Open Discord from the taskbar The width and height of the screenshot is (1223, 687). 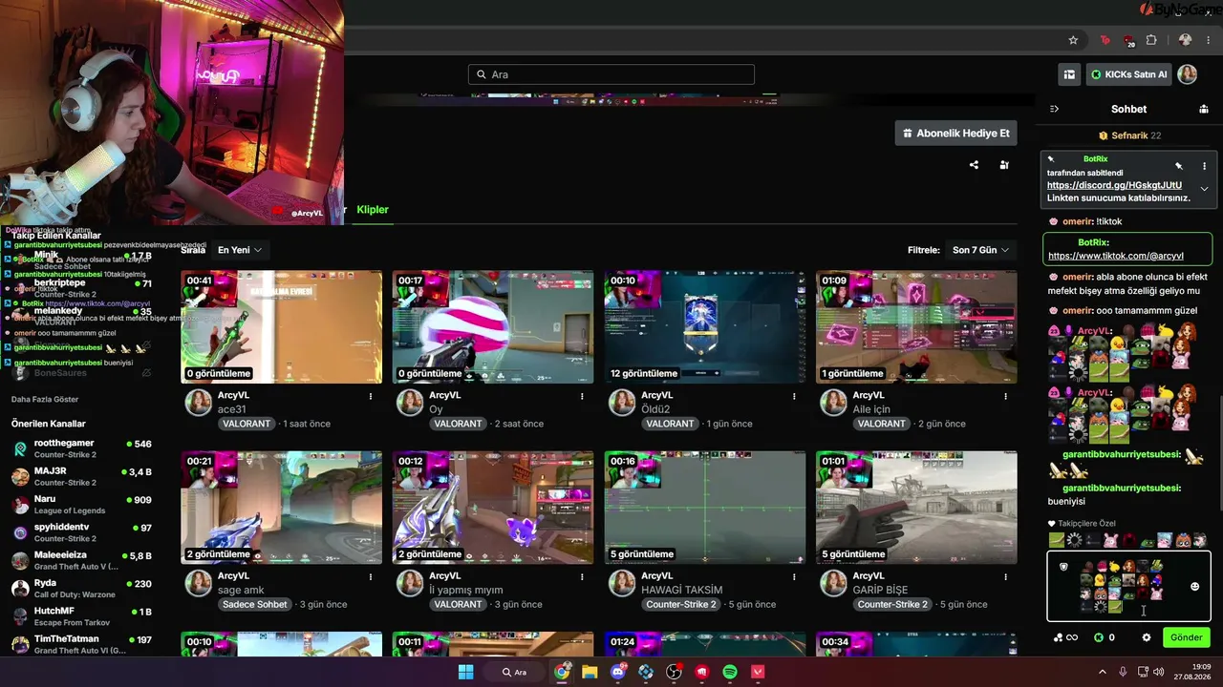(617, 672)
